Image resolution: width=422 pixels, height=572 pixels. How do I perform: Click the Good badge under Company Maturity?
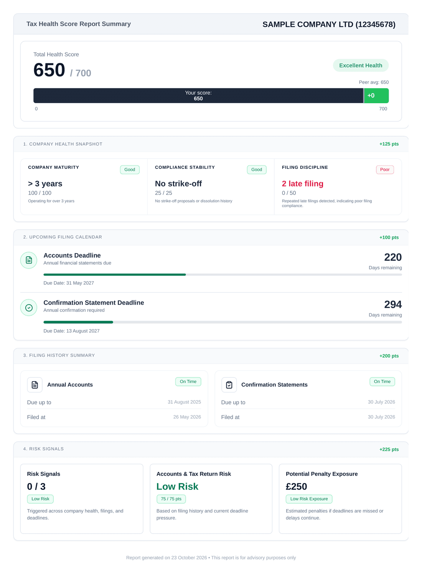coord(130,170)
